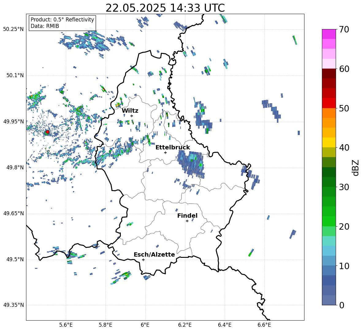
Task: Click the large rain cell east of Ettelbruck
Action: pos(191,164)
